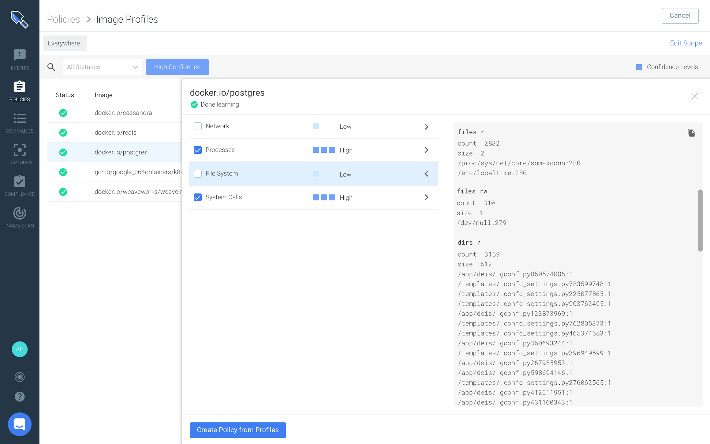
Task: Open the Edit Scope link
Action: pyautogui.click(x=686, y=43)
